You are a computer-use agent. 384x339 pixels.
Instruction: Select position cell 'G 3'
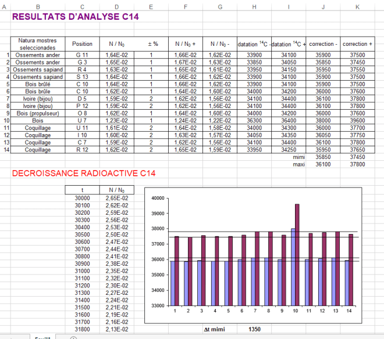tap(82, 62)
